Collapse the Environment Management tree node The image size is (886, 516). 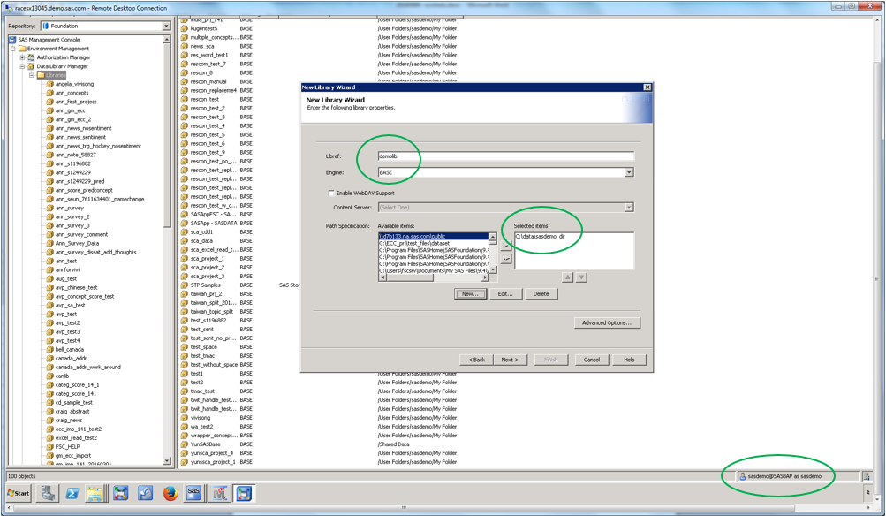point(13,49)
